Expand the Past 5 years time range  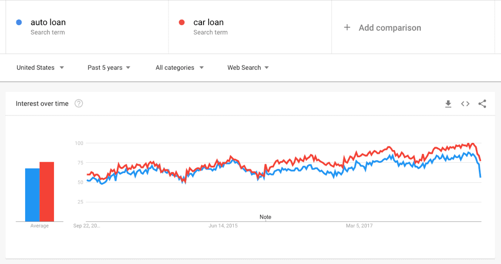coord(109,68)
